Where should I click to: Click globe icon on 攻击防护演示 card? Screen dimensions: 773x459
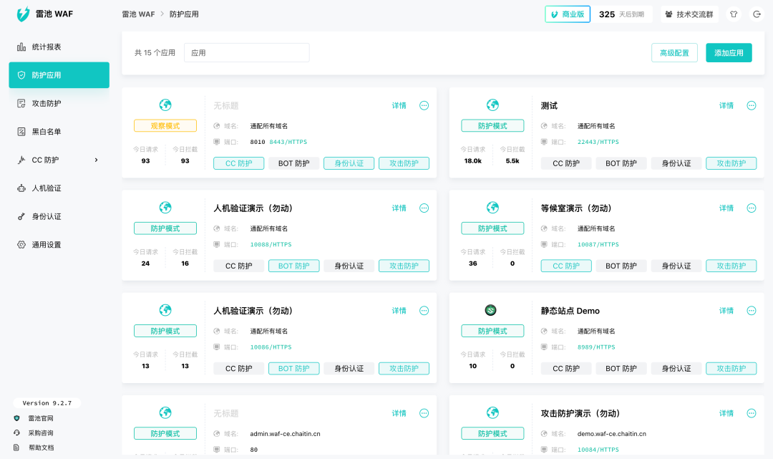[492, 412]
